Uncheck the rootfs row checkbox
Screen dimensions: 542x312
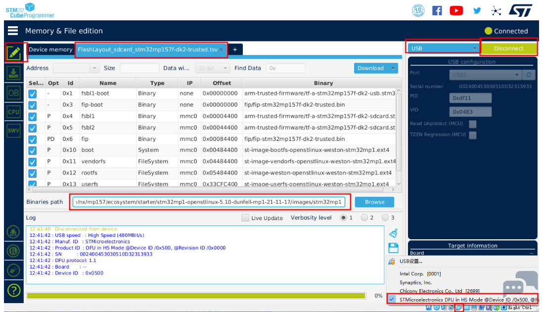[33, 173]
